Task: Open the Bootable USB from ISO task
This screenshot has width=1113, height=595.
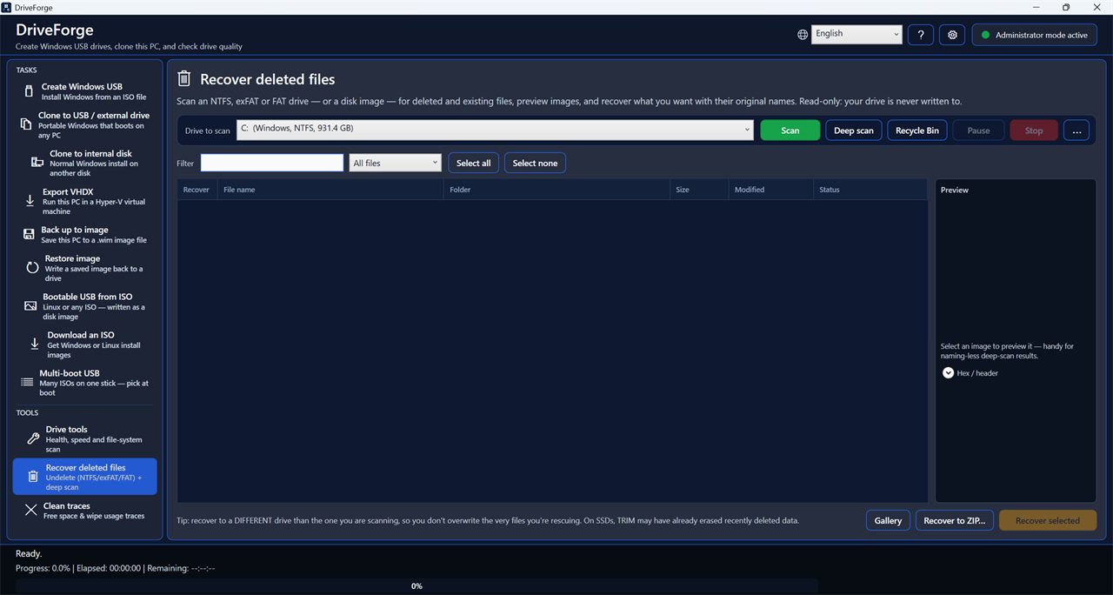Action: click(x=84, y=306)
